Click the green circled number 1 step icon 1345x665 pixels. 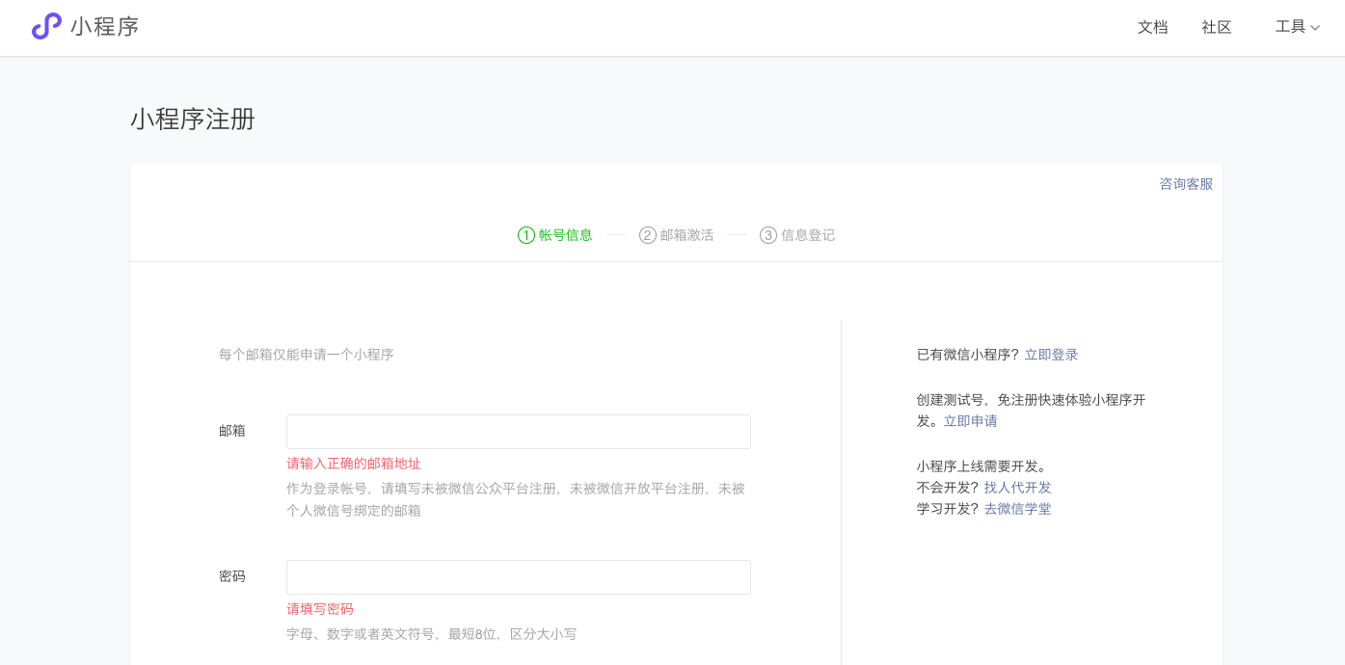point(526,235)
